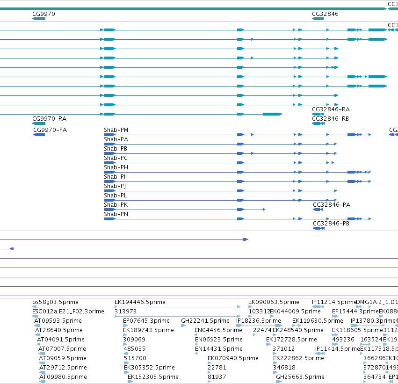Click the 346818 feature label
Image resolution: width=398 pixels, height=384 pixels.
284,368
